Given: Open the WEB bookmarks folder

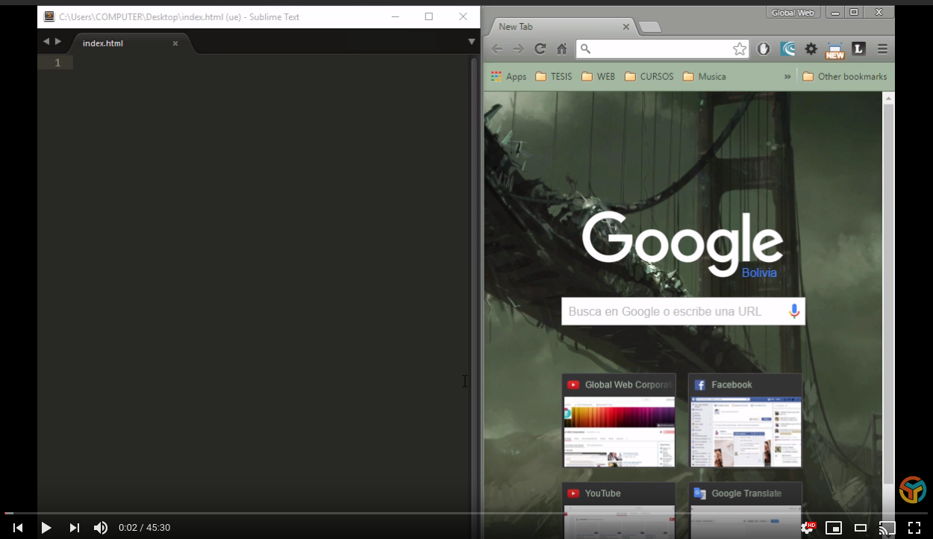Looking at the screenshot, I should 599,76.
